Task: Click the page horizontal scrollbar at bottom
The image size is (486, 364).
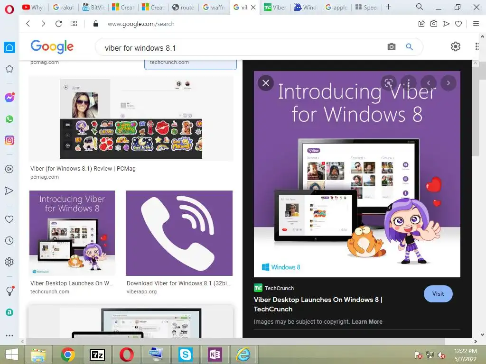Action: tap(235, 341)
